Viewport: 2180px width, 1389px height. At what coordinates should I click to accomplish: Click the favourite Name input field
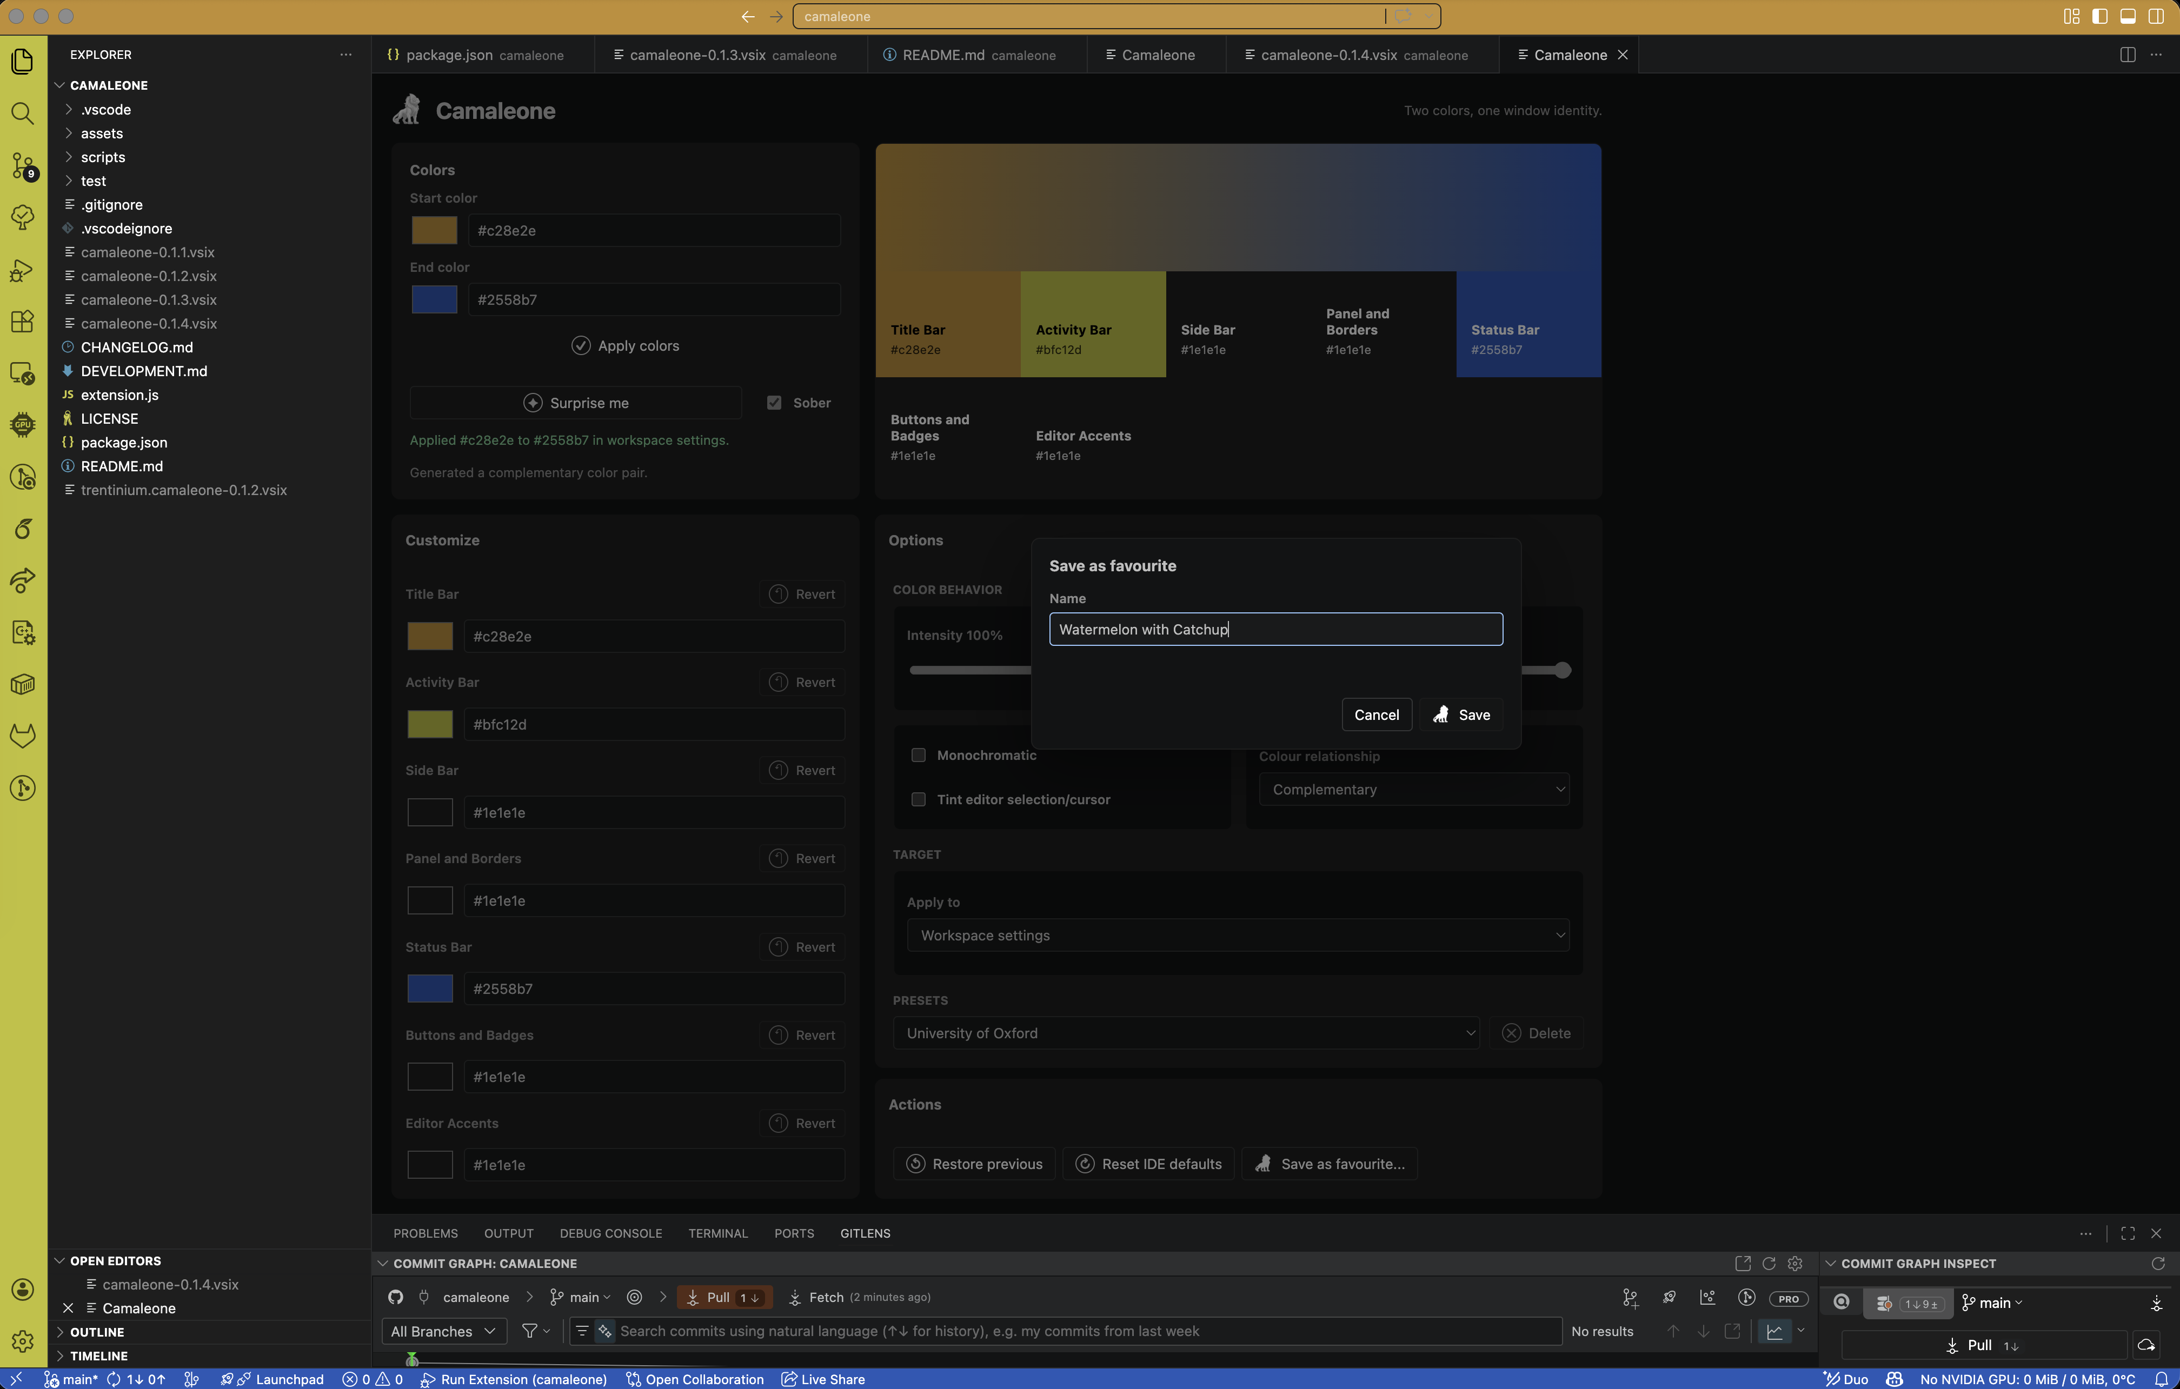click(x=1275, y=629)
